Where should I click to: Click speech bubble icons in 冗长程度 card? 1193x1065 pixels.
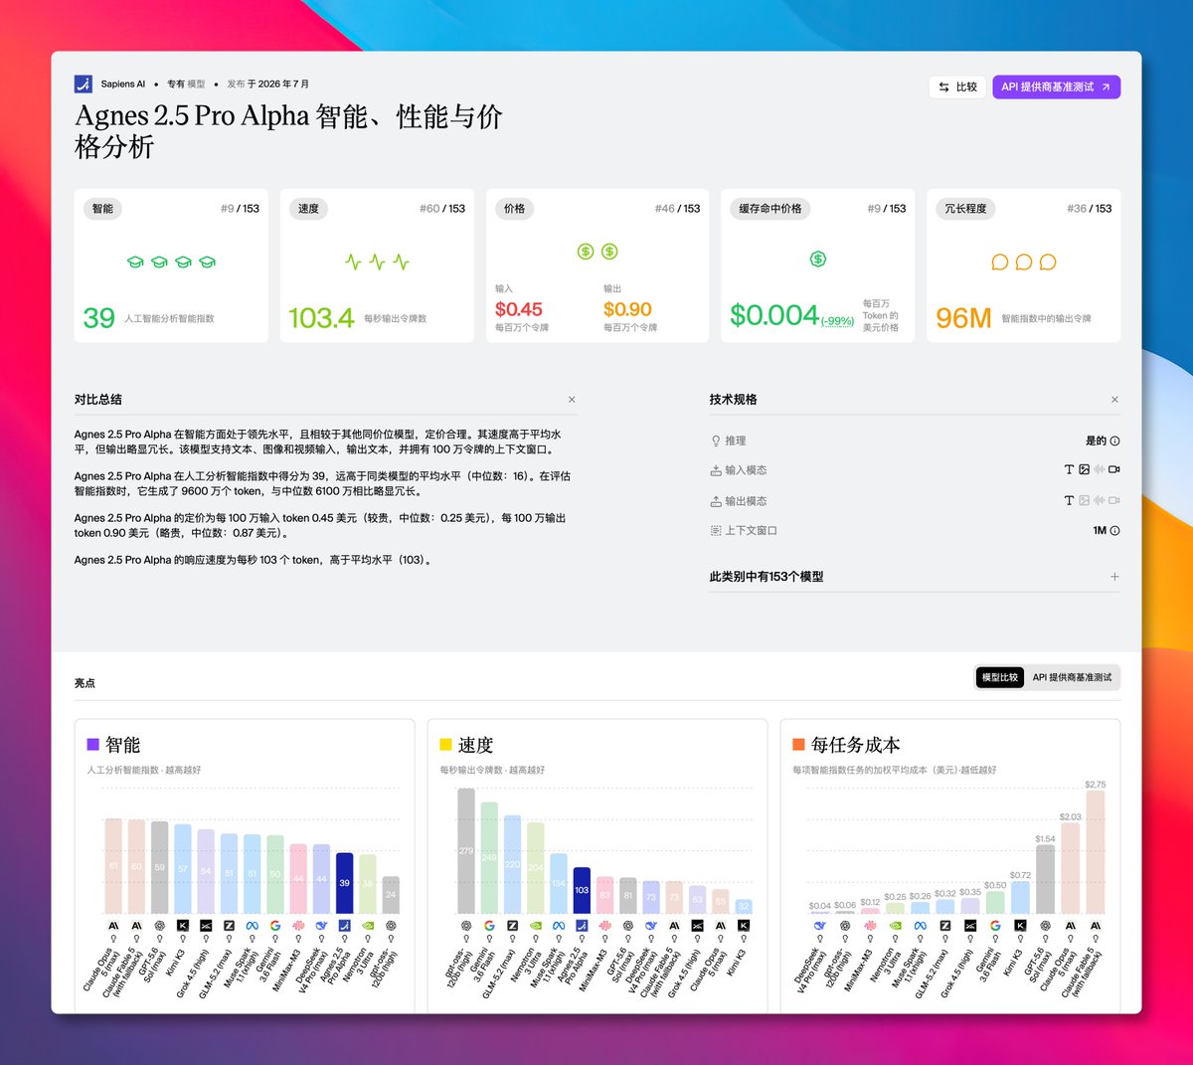(1024, 263)
